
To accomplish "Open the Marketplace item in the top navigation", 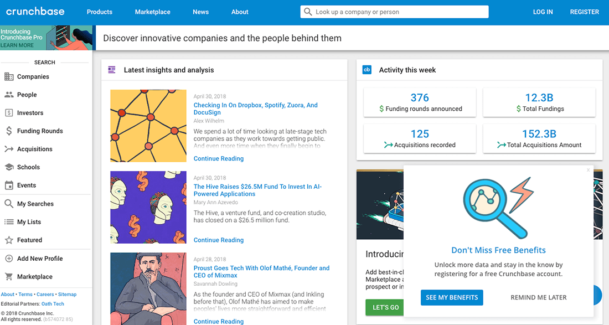I will pyautogui.click(x=153, y=12).
